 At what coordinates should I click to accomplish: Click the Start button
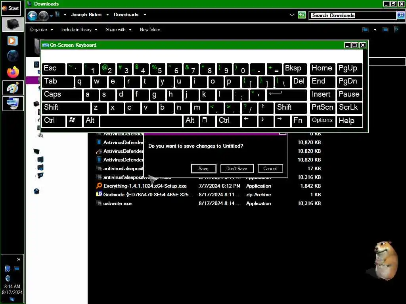pyautogui.click(x=11, y=8)
